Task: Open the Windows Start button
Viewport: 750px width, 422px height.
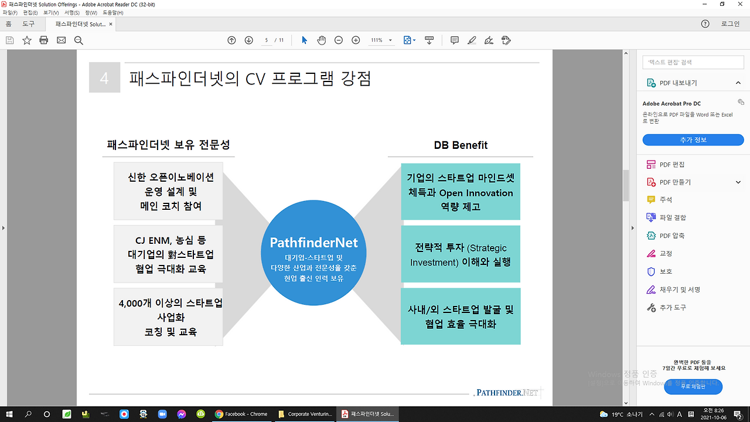Action: (10, 414)
